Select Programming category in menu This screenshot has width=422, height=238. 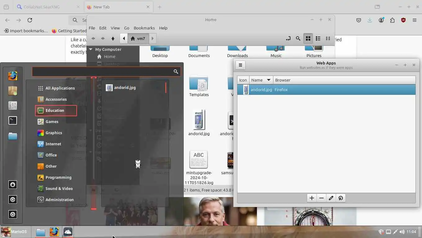[56, 177]
